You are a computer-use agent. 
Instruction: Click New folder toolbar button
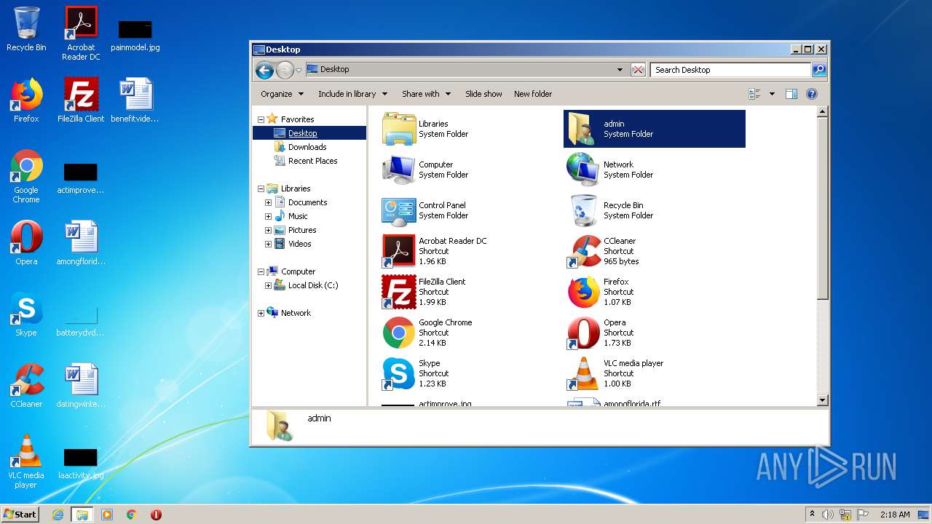[x=533, y=94]
